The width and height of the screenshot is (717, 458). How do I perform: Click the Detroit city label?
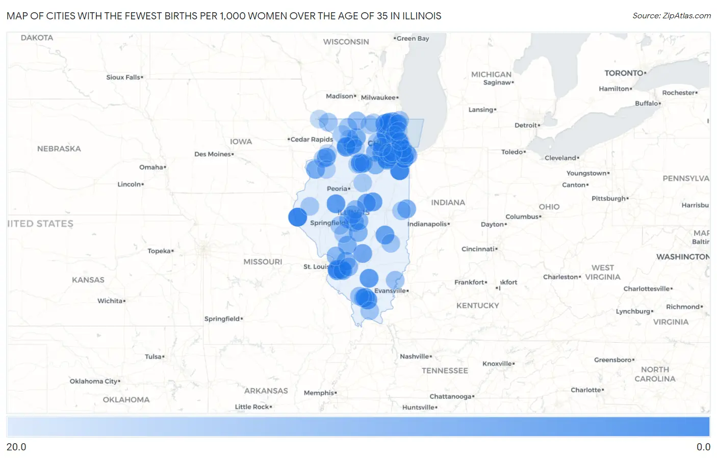point(526,125)
